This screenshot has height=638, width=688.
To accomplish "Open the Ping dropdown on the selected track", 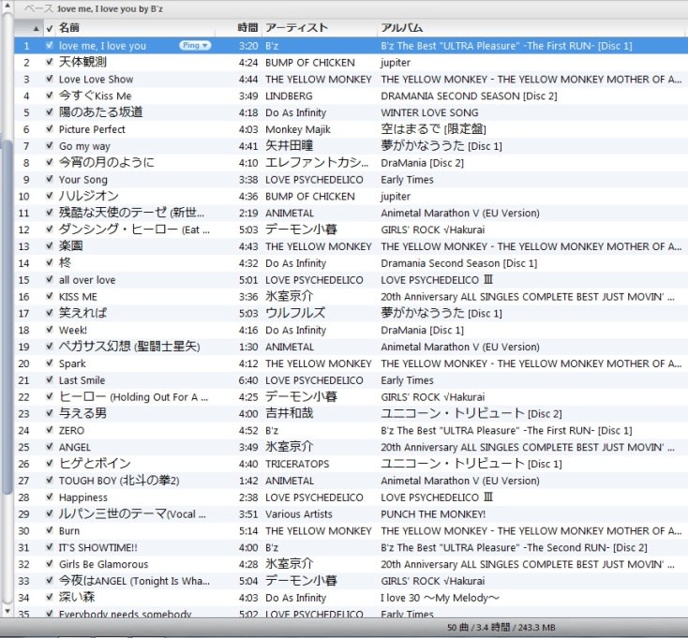I will coord(195,46).
